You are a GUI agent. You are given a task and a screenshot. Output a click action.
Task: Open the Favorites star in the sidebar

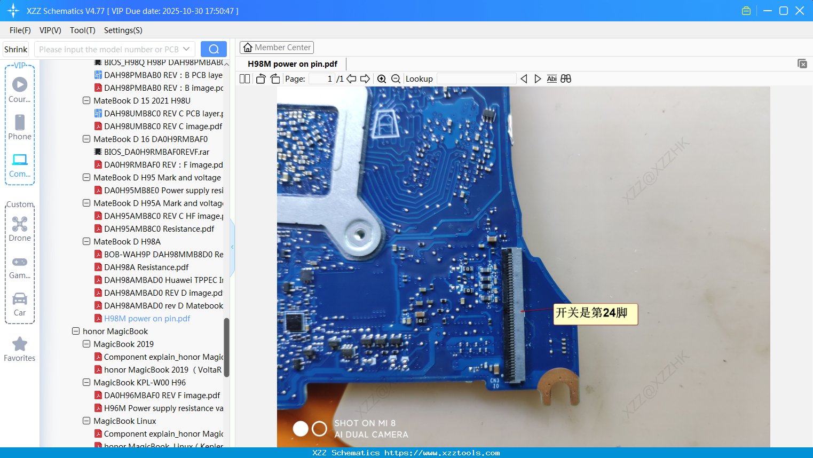[x=20, y=349]
